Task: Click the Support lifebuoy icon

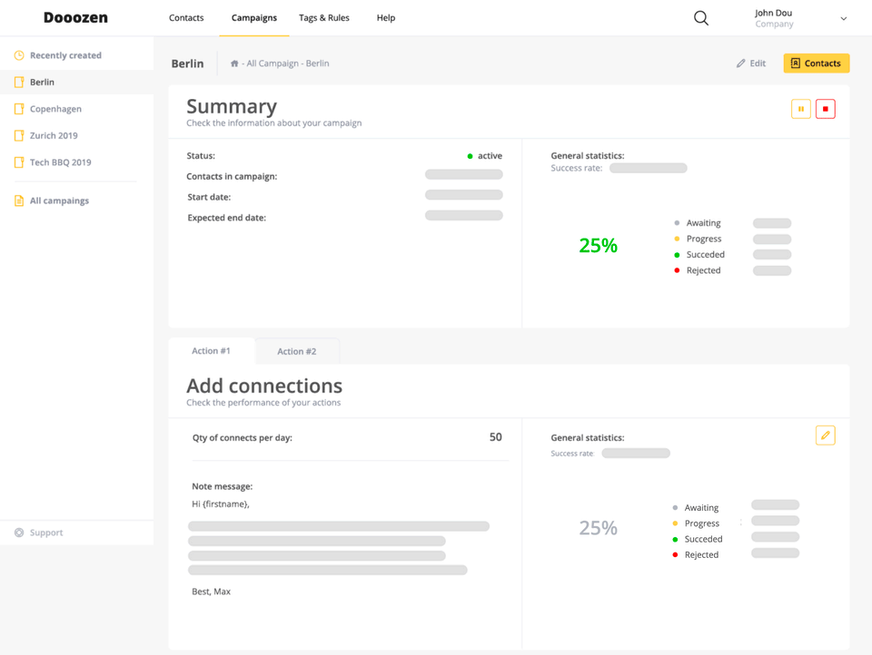Action: 19,533
